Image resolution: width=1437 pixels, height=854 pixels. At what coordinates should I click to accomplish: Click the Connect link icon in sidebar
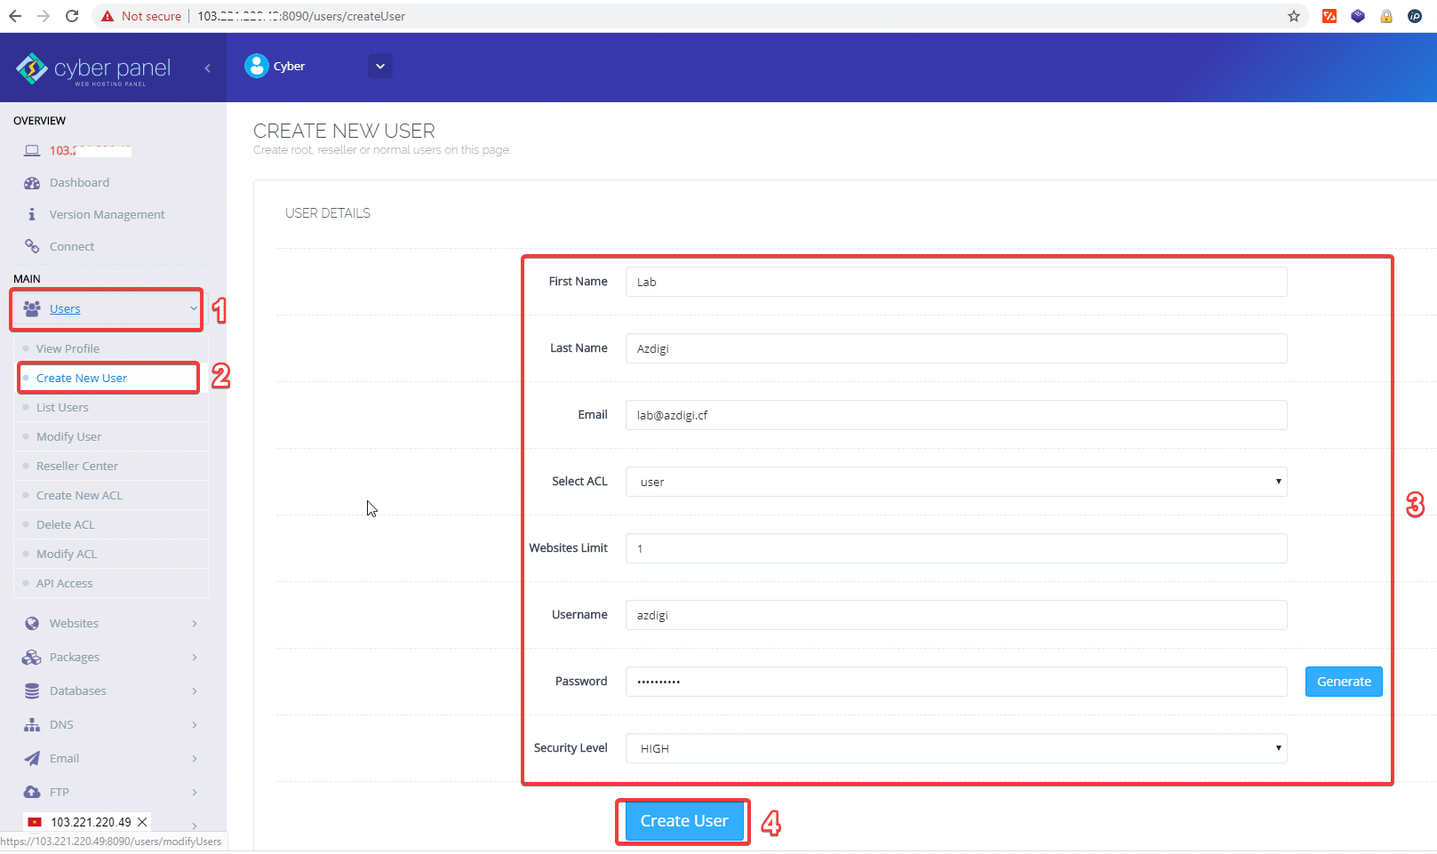coord(32,247)
